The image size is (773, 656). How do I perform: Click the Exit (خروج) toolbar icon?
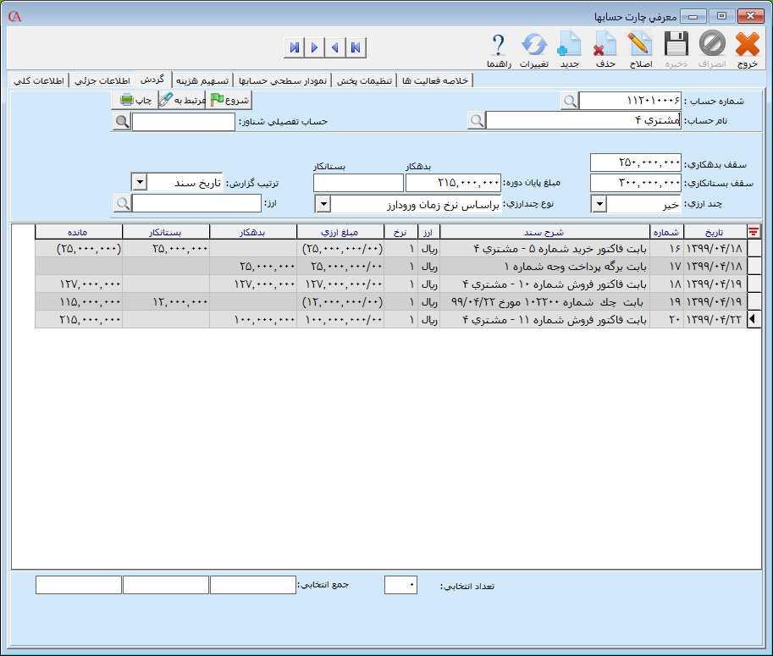tap(747, 49)
